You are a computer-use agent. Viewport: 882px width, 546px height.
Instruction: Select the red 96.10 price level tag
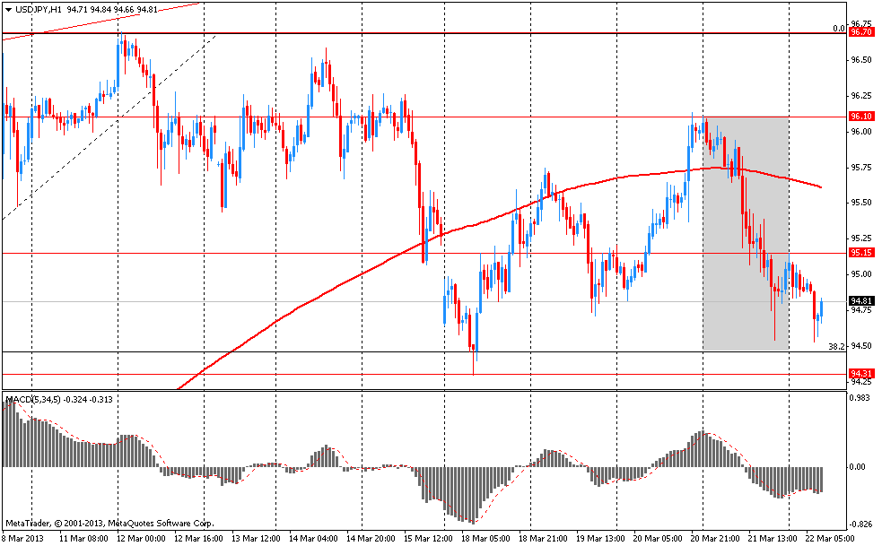tap(861, 117)
